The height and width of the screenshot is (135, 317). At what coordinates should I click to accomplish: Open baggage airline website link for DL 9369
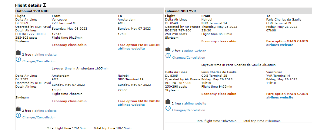[45, 55]
